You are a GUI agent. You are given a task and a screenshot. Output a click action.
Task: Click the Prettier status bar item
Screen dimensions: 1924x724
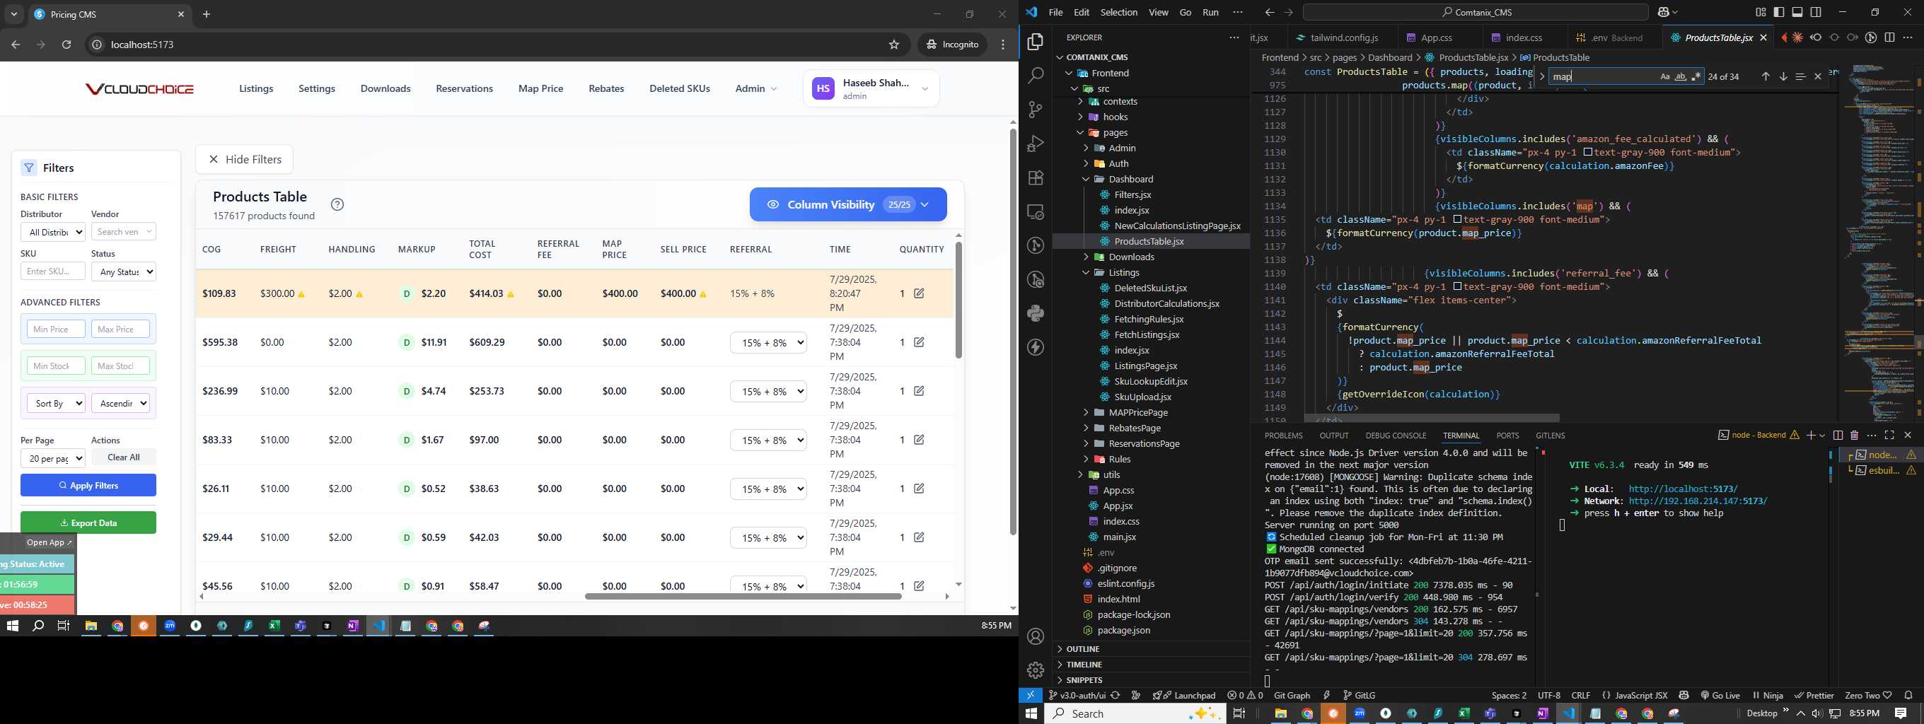[1814, 695]
